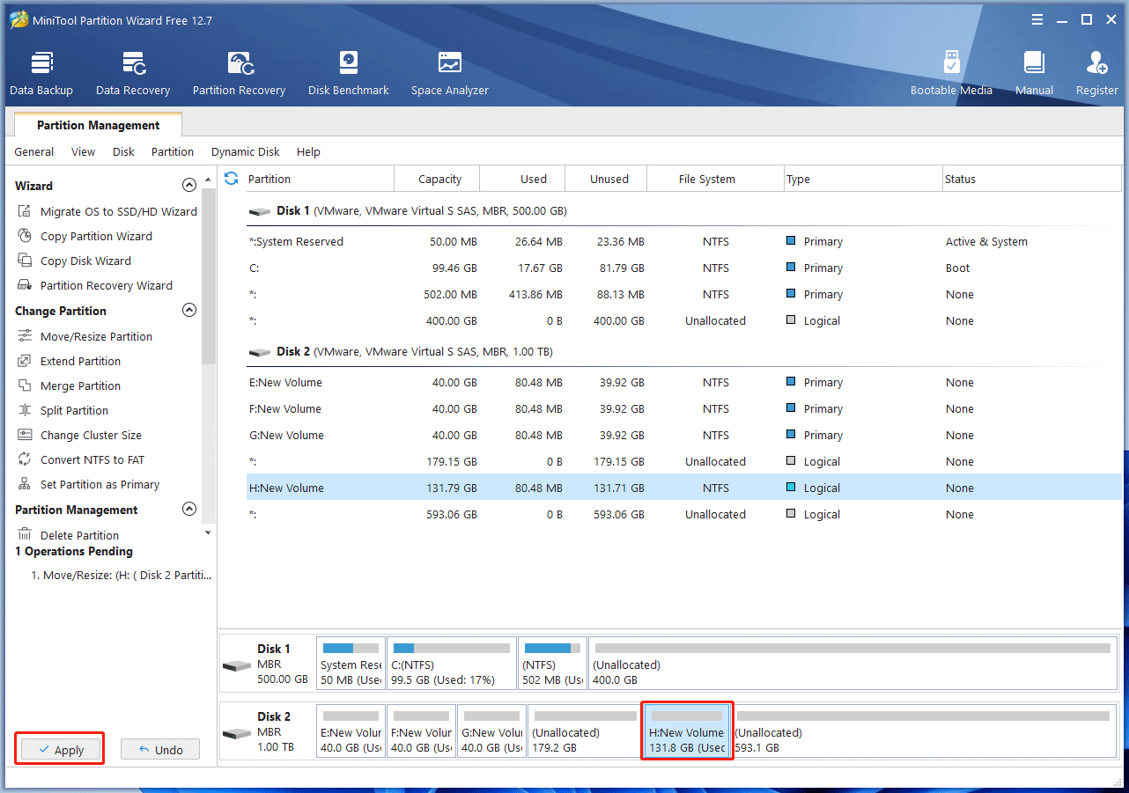The height and width of the screenshot is (793, 1129).
Task: Click the Extend Partition icon
Action: click(x=25, y=361)
